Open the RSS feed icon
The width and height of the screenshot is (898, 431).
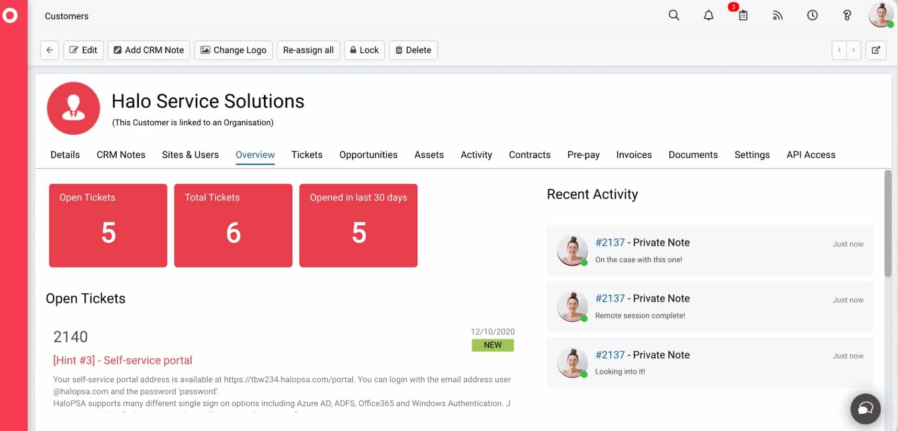(x=777, y=16)
